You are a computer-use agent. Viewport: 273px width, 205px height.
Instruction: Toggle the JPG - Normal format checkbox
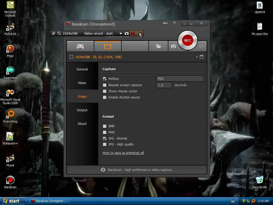[105, 139]
